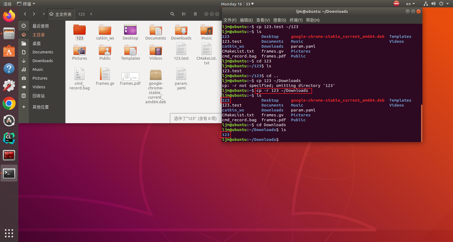Launch the Files app in the dock

click(9, 34)
